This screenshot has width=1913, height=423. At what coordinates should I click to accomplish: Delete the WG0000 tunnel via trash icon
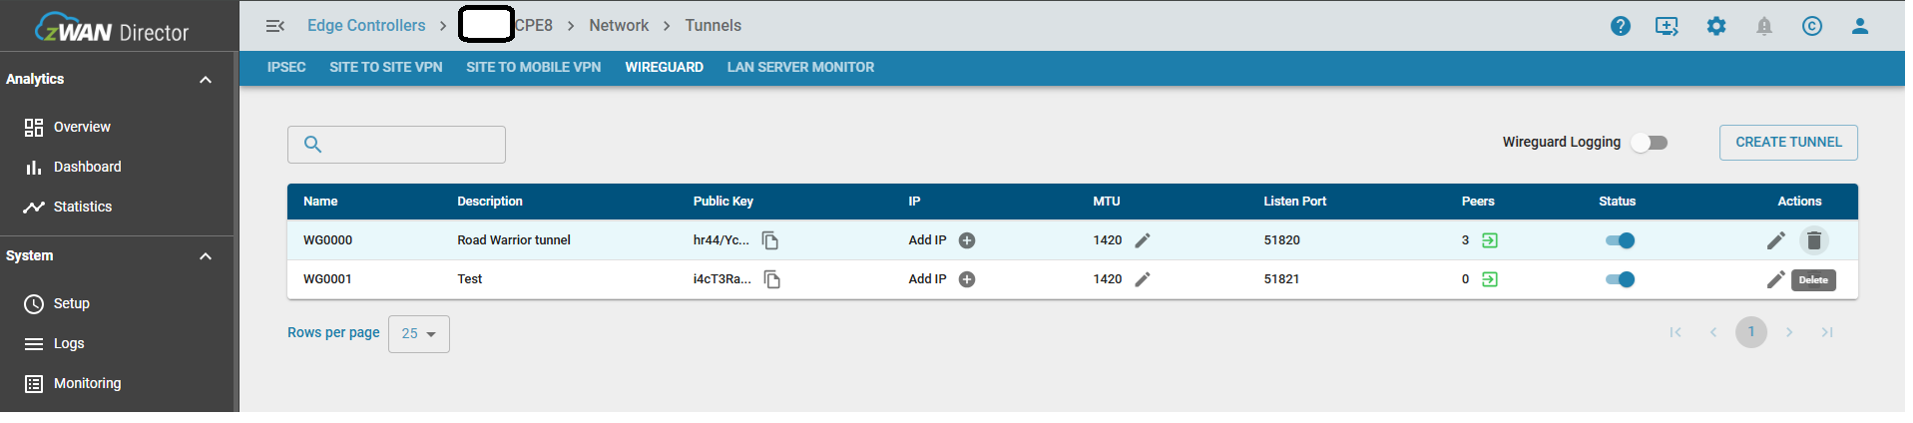1813,240
